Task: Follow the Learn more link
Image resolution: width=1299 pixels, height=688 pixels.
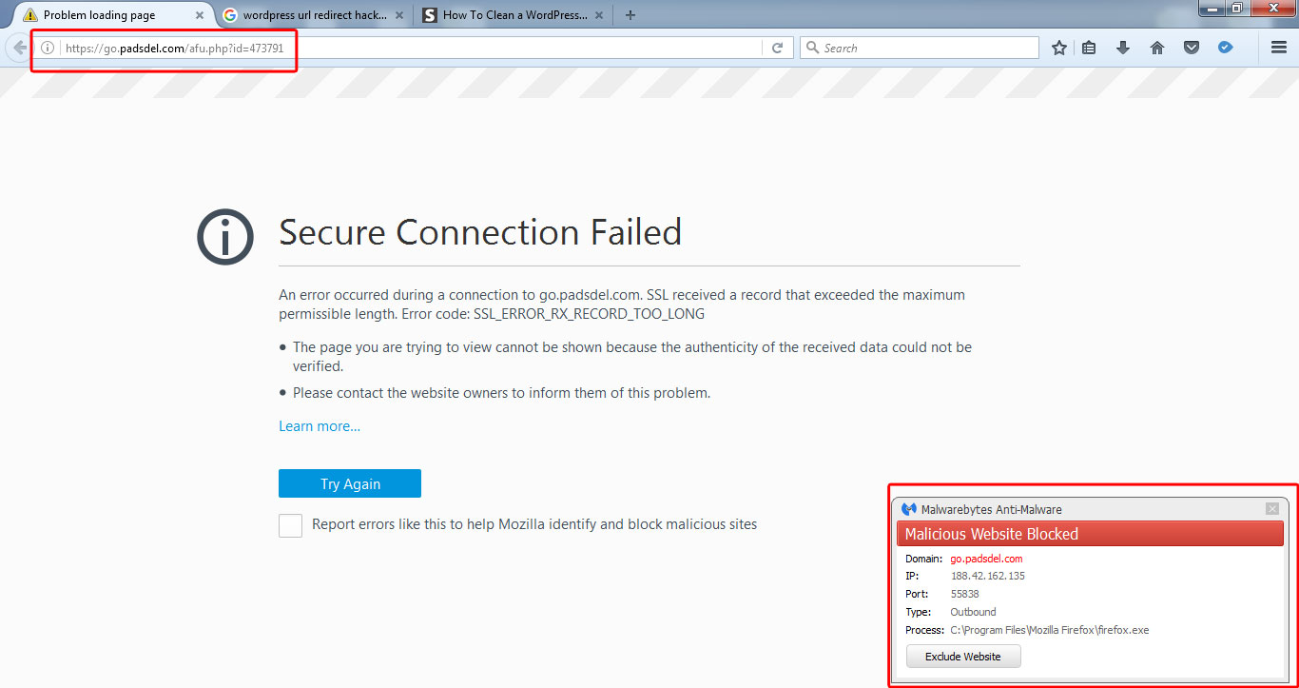Action: coord(320,426)
